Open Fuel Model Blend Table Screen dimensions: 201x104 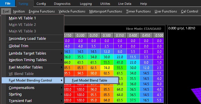pyautogui.click(x=92, y=80)
